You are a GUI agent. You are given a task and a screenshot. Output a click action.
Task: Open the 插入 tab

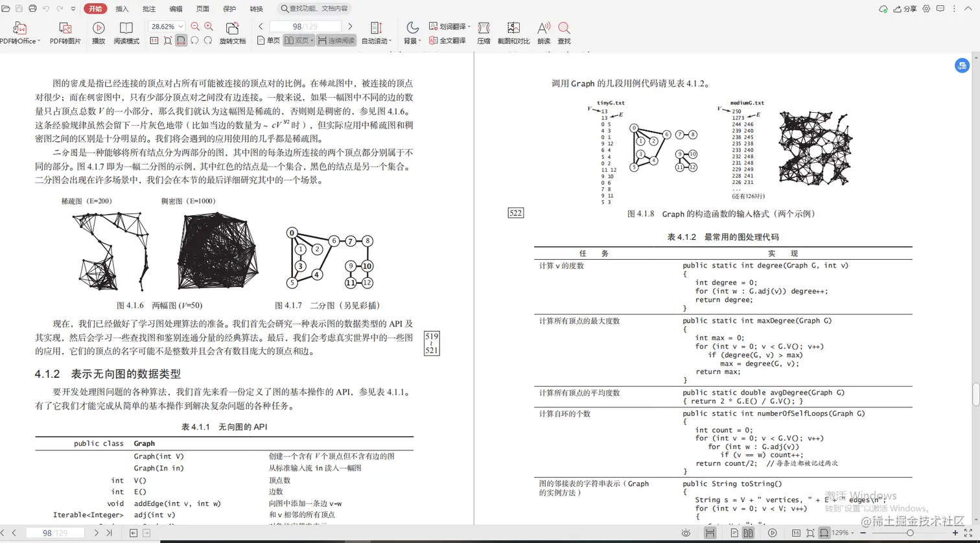(122, 9)
